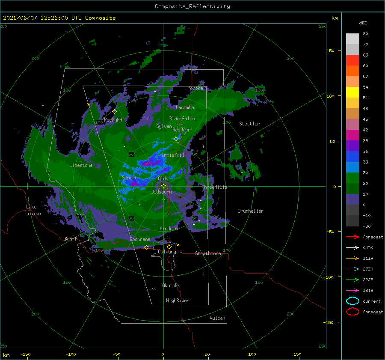Click the red forecast arrow in legend

(352, 237)
